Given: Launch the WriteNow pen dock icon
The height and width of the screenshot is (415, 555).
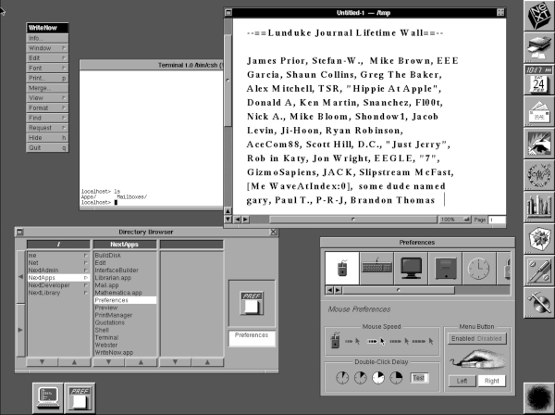Looking at the screenshot, I should (539, 143).
